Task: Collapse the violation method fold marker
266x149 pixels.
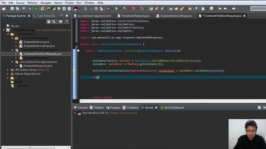Action: (78, 50)
